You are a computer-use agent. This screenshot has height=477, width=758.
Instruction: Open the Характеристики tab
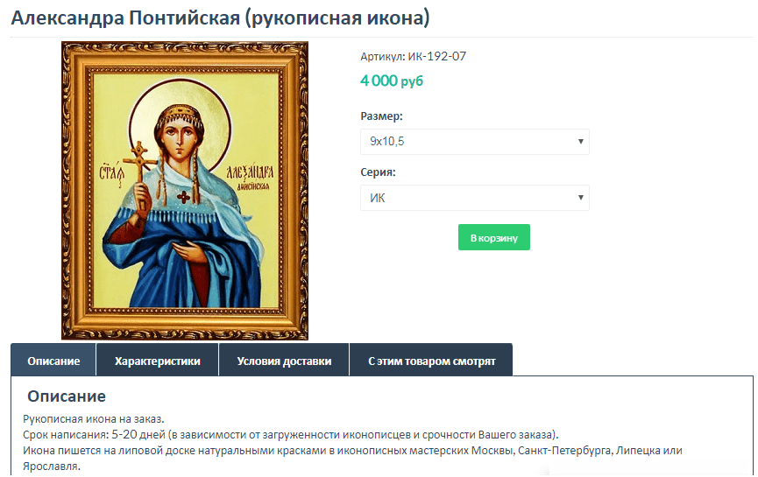click(x=157, y=361)
